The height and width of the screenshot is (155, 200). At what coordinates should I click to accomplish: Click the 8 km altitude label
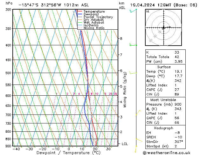pos(121,39)
